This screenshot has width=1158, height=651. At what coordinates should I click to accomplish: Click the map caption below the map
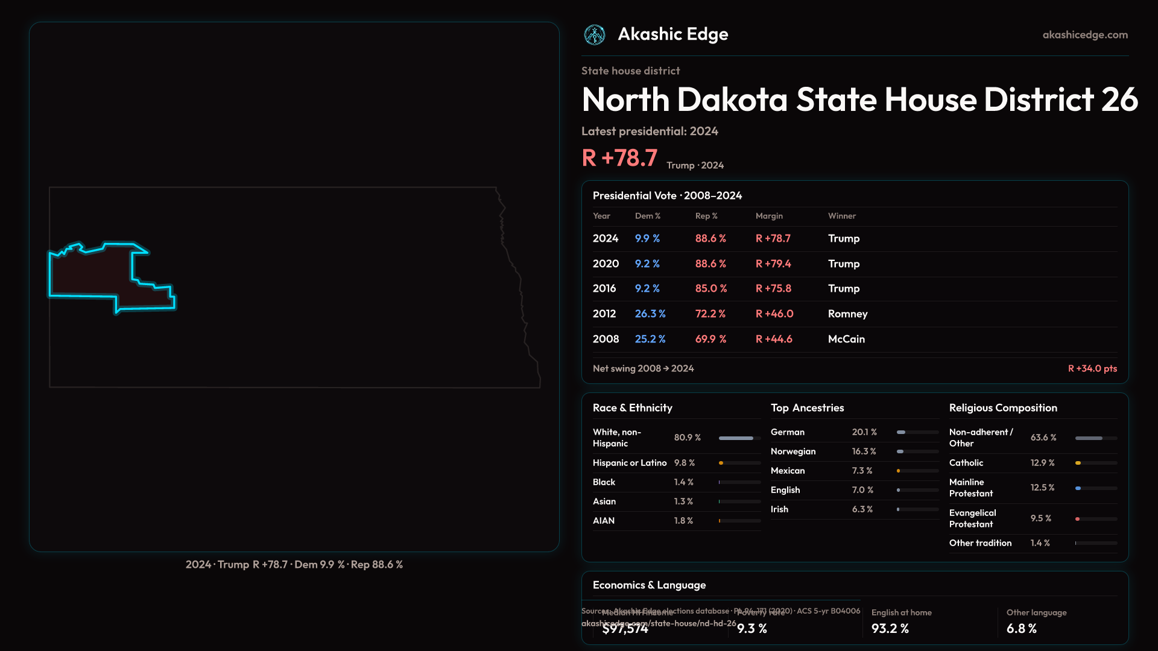click(294, 565)
